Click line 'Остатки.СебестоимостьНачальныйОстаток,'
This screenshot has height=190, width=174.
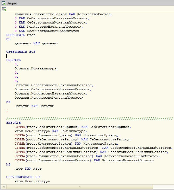click(x=54, y=85)
